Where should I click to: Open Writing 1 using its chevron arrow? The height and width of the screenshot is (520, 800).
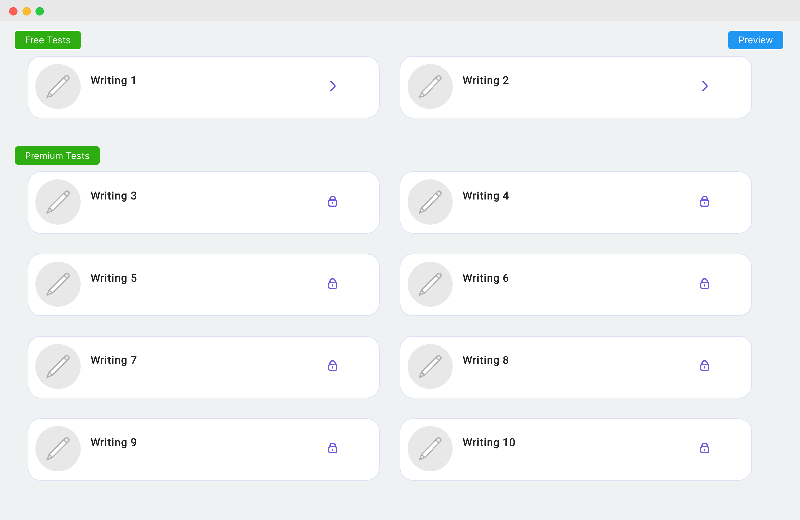coord(333,86)
